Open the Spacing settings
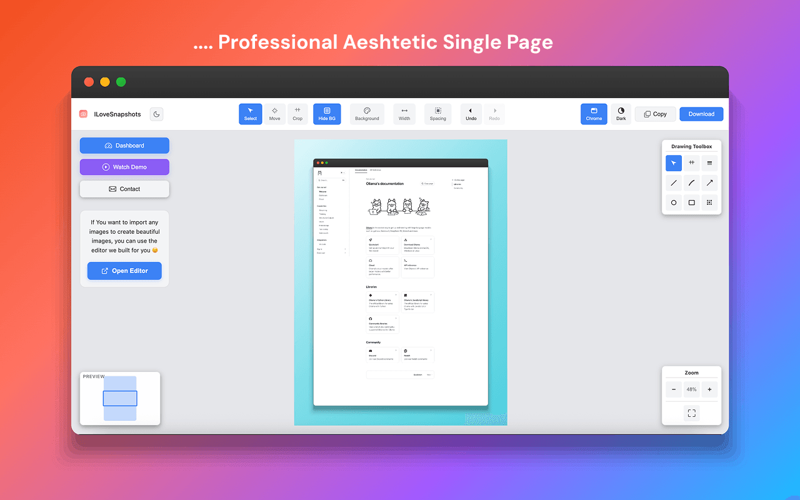Viewport: 800px width, 500px height. 438,114
